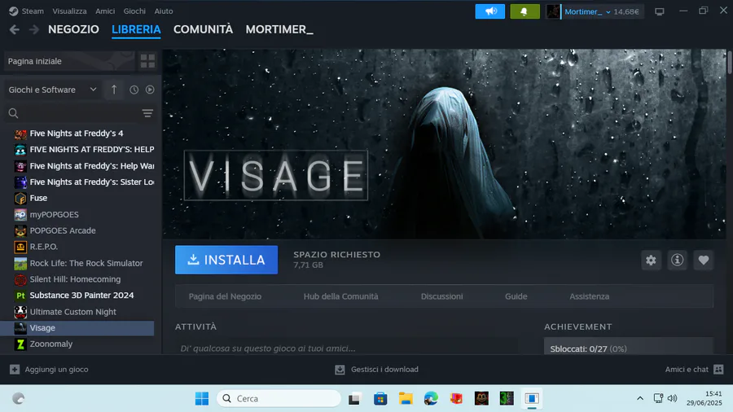Open the green notifications bell
Image resolution: width=733 pixels, height=412 pixels.
click(525, 11)
